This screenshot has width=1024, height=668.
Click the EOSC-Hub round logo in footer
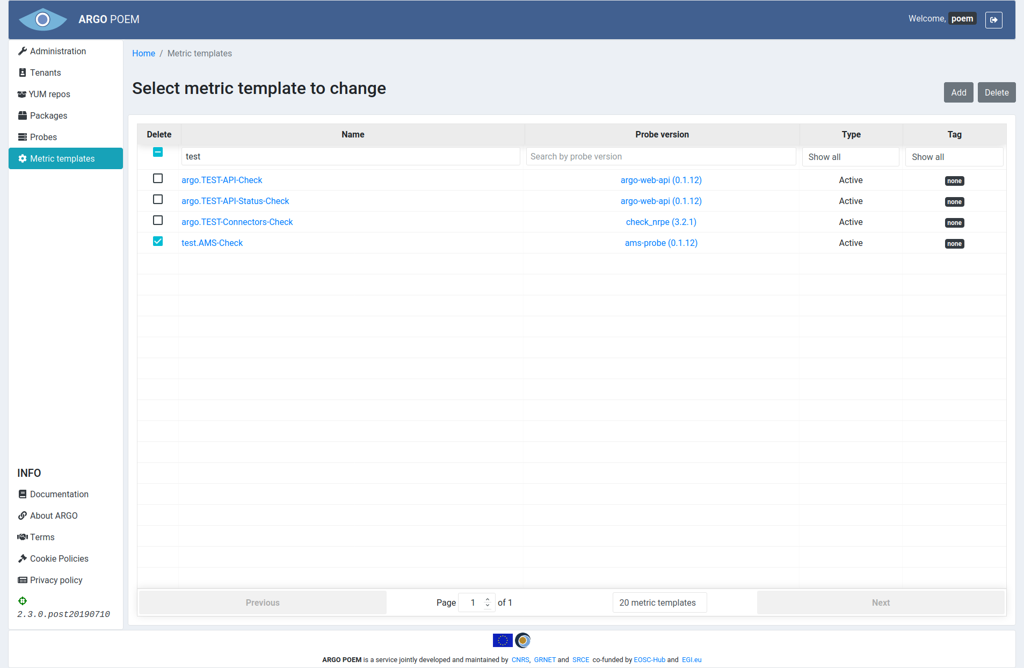pos(523,640)
